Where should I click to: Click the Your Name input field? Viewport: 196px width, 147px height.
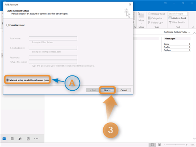tap(53, 38)
